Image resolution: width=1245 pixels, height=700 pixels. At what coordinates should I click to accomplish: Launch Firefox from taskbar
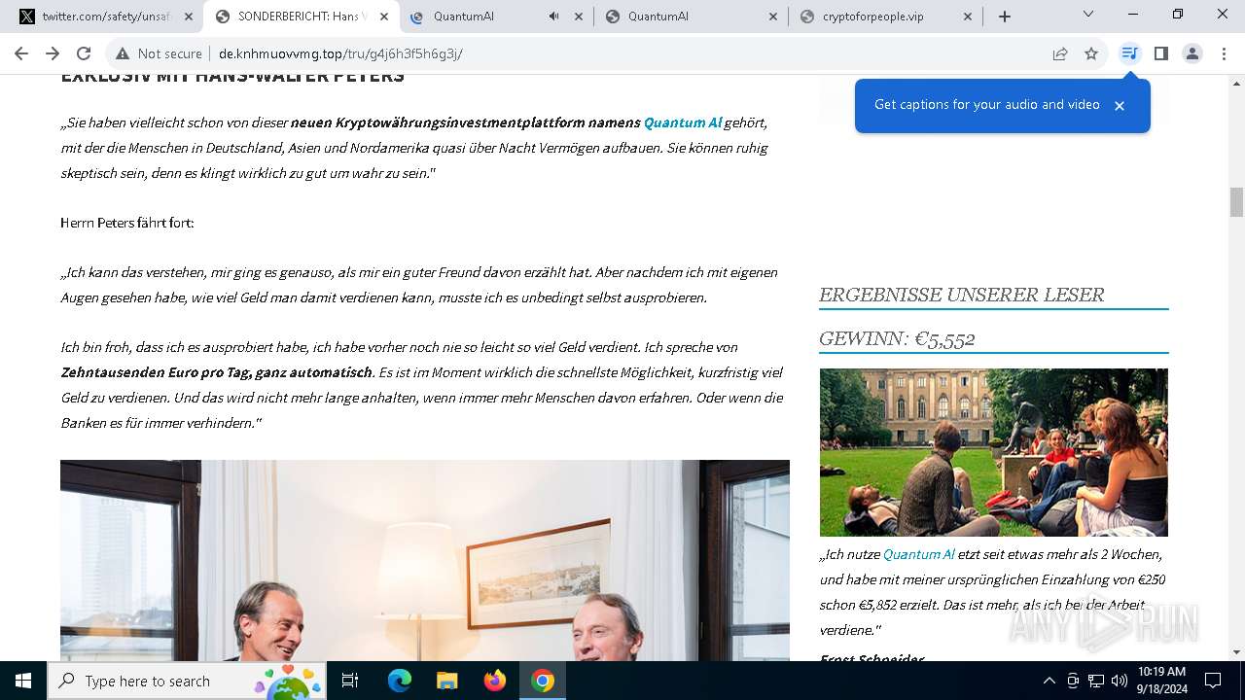[495, 681]
